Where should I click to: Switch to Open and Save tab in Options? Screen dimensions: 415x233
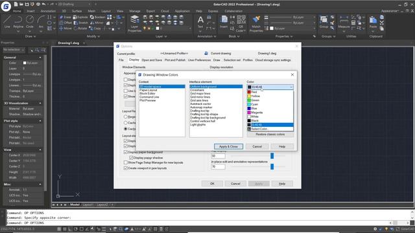152,60
